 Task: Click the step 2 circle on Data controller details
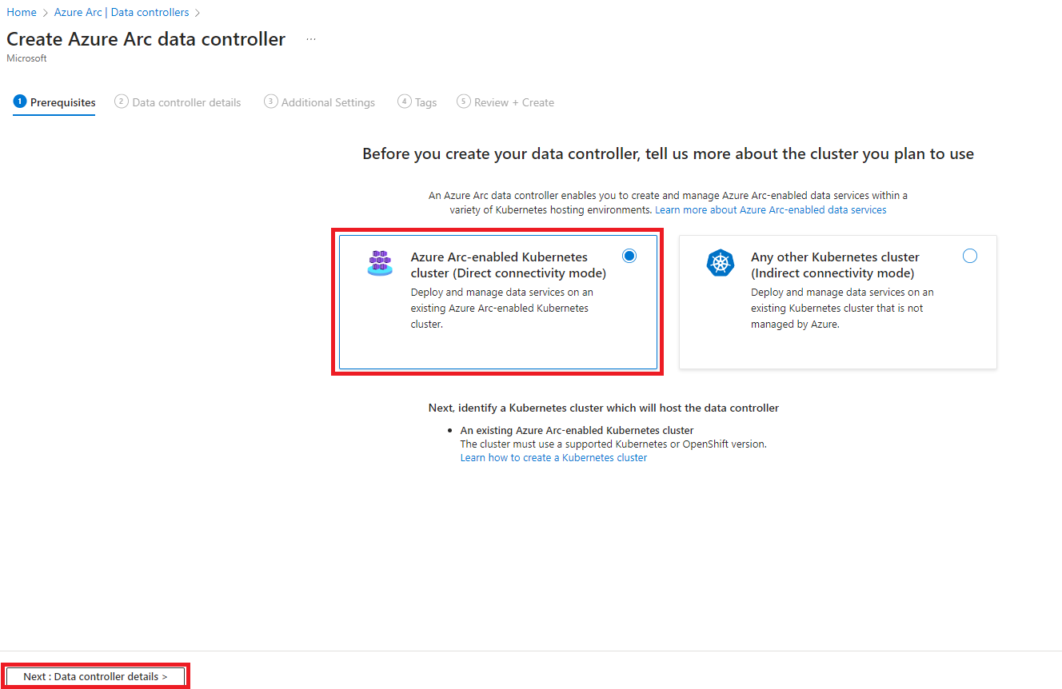click(122, 102)
